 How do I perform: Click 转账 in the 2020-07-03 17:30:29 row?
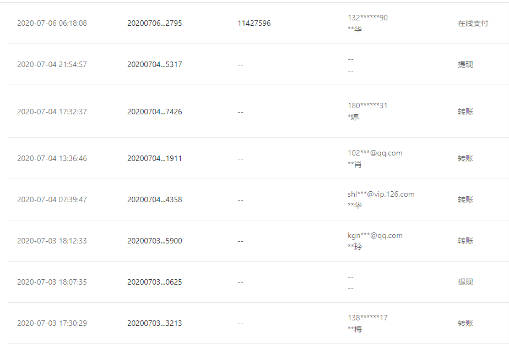click(465, 323)
